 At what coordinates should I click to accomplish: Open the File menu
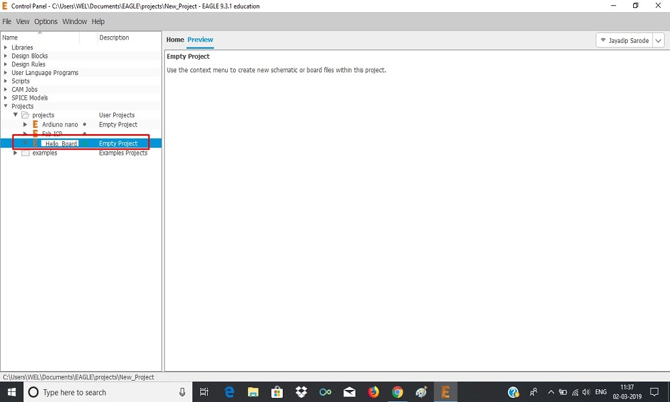click(x=7, y=21)
